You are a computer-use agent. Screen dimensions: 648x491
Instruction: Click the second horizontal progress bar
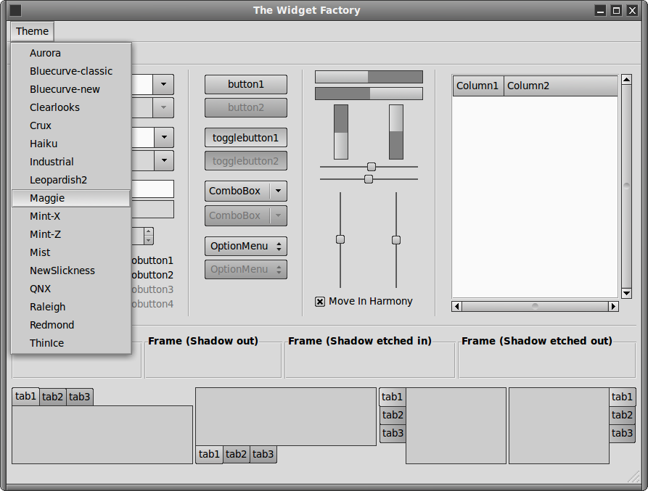coord(369,94)
